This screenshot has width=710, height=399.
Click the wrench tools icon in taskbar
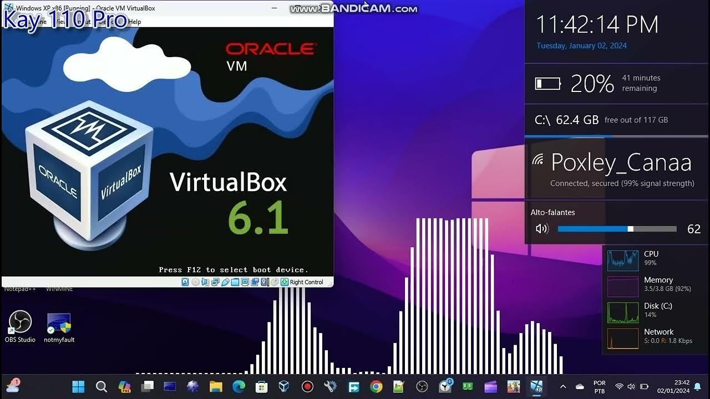330,386
